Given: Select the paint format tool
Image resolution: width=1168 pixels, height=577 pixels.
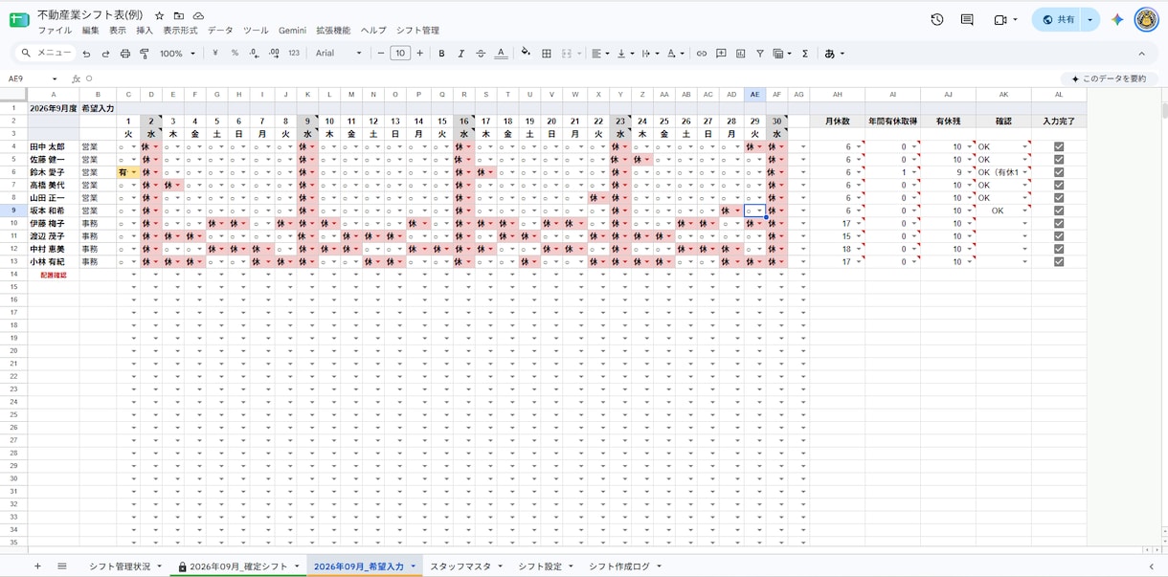Looking at the screenshot, I should point(145,54).
